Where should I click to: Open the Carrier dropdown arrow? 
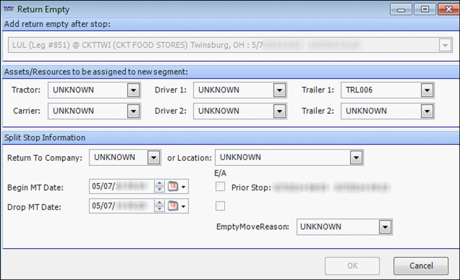pyautogui.click(x=133, y=111)
